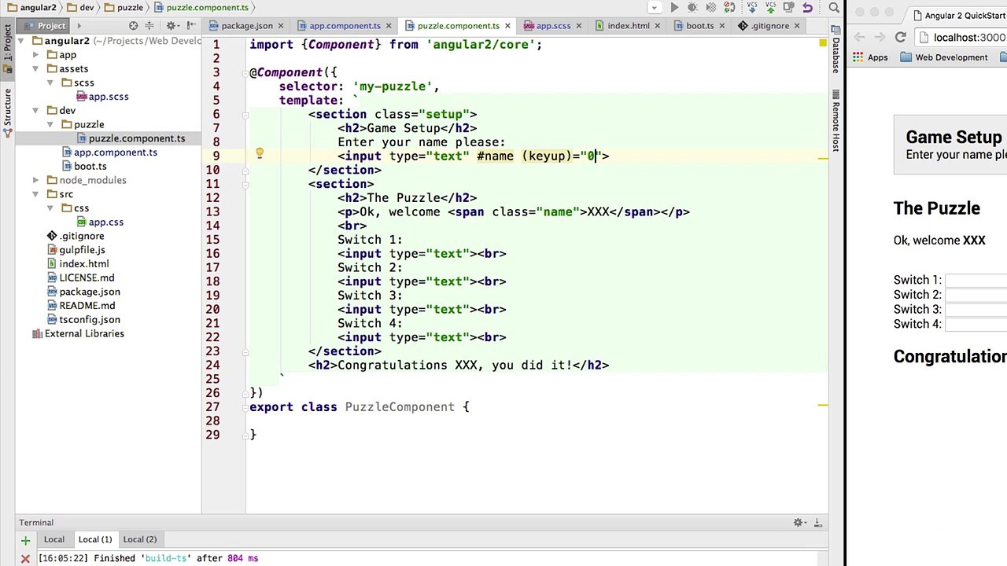
Task: Open Terminal panel settings gear
Action: [x=799, y=523]
